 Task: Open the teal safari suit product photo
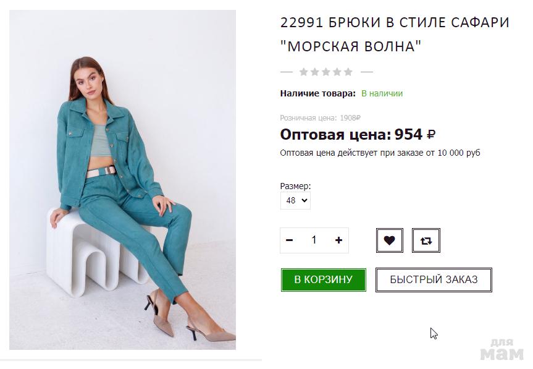[122, 180]
